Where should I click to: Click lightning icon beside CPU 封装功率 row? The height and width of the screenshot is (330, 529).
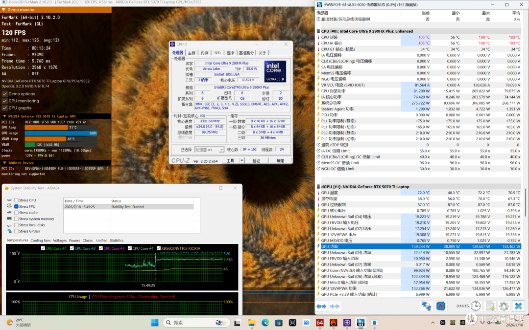click(318, 91)
